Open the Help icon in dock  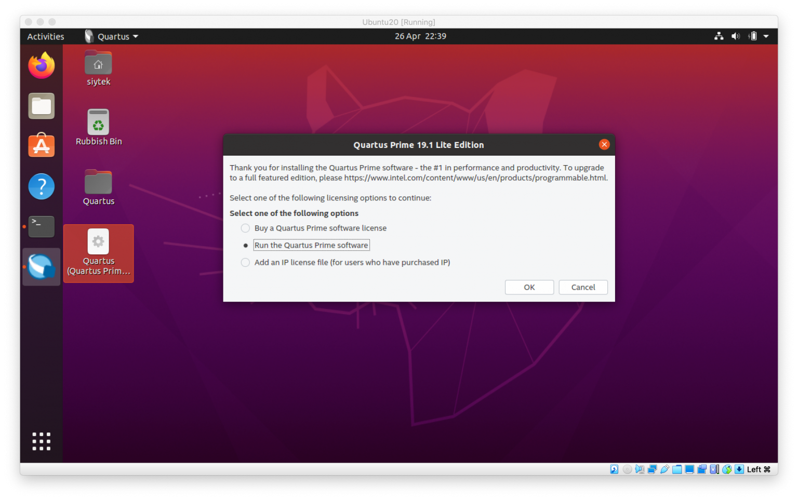coord(41,186)
